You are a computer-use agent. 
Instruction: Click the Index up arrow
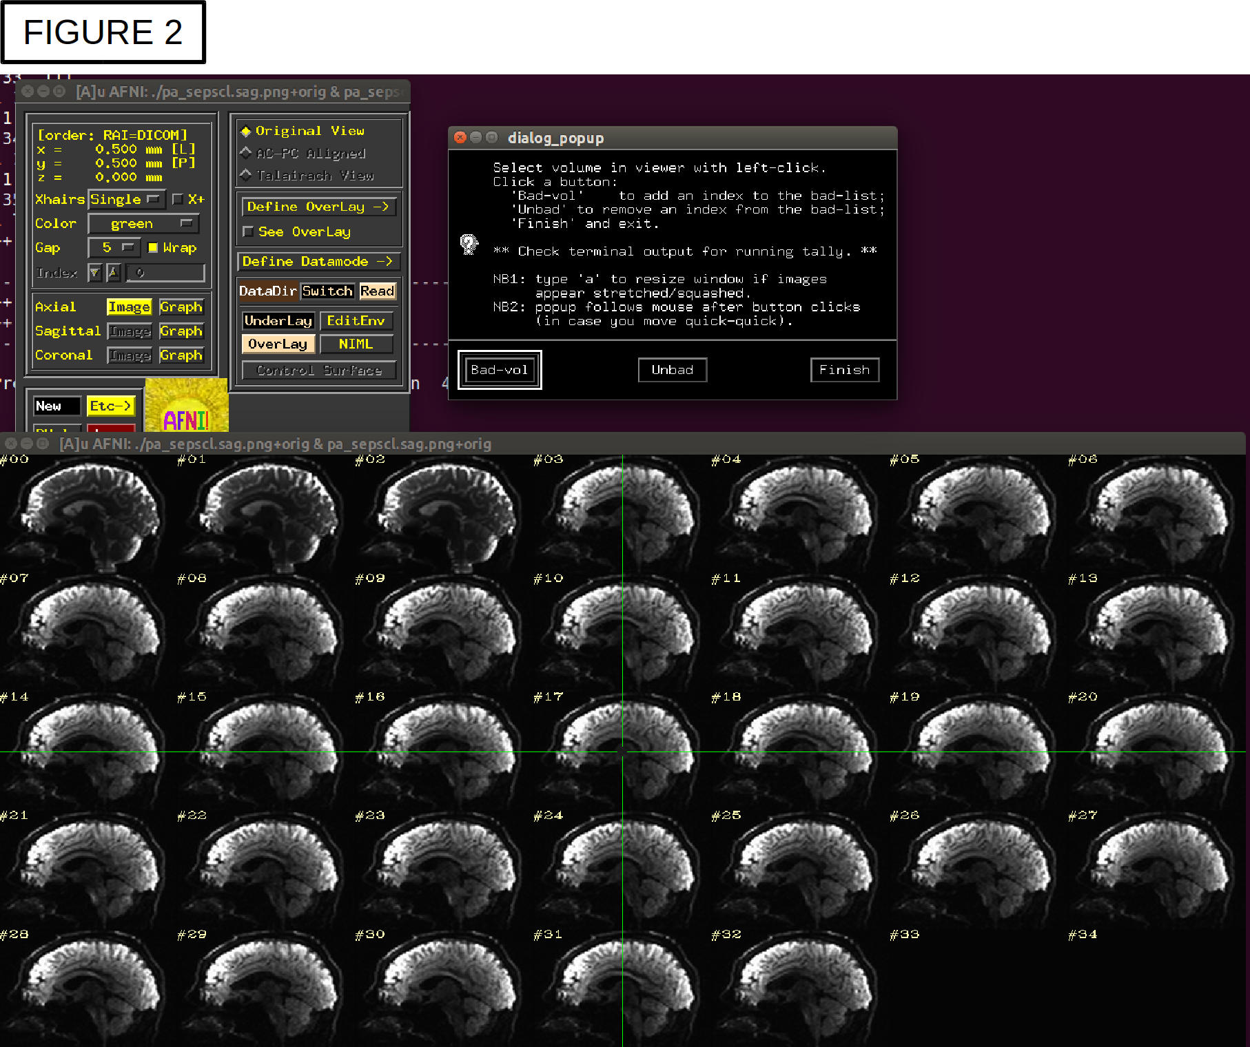(113, 273)
